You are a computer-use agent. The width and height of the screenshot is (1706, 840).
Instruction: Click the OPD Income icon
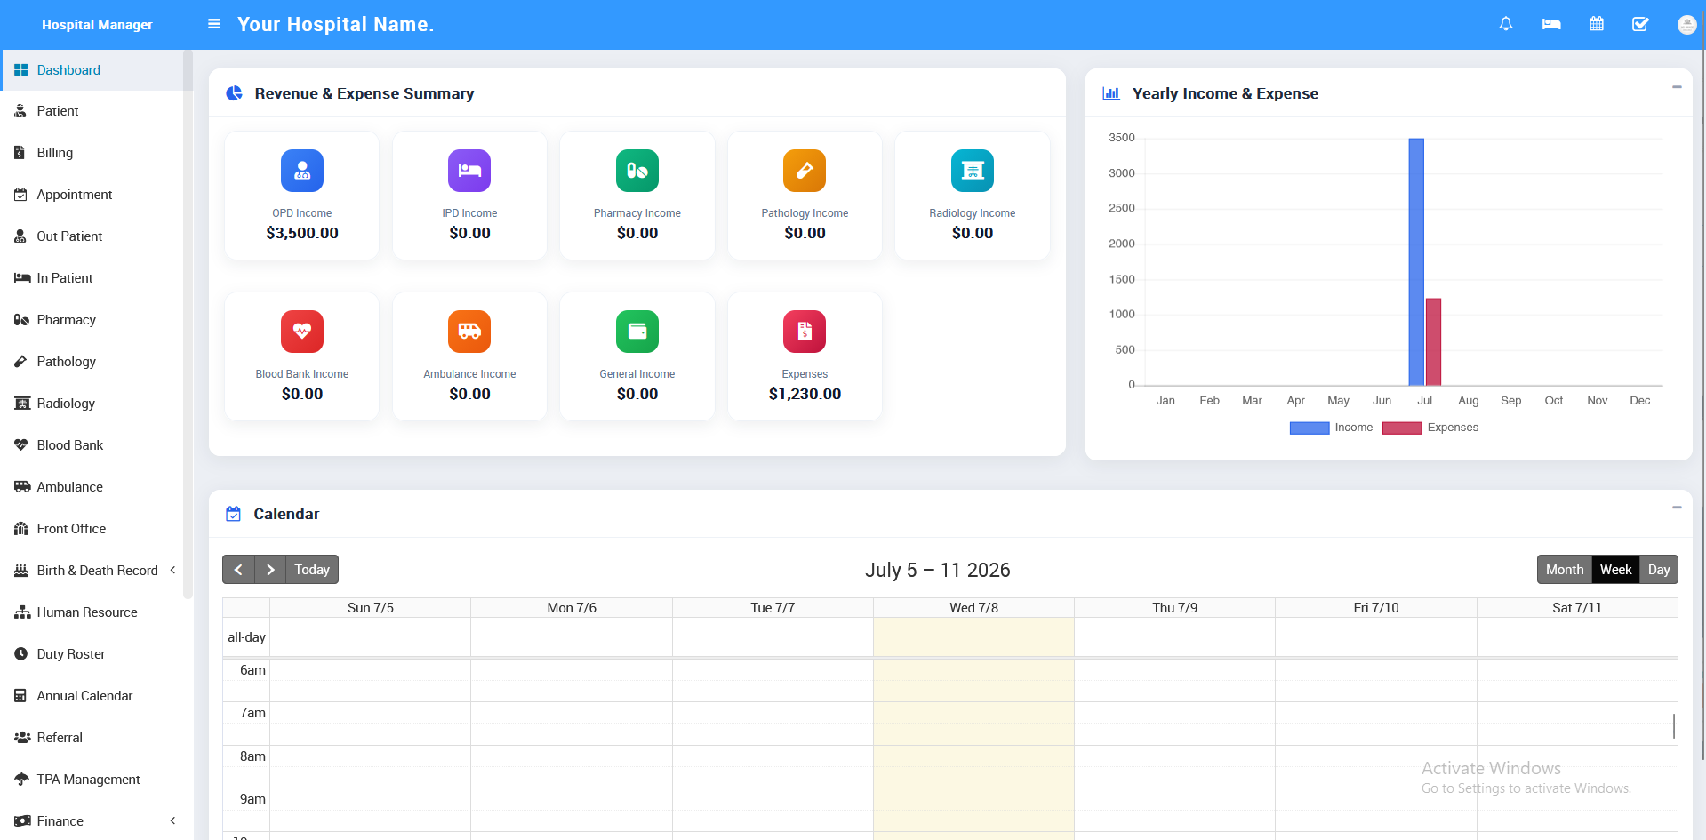tap(302, 171)
